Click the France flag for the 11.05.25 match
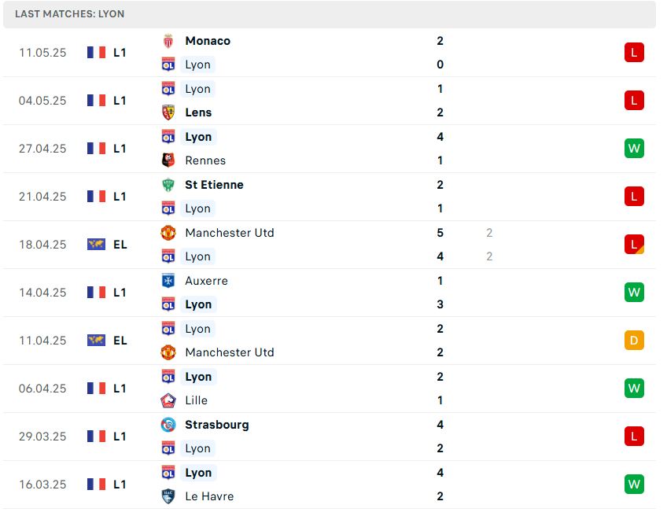 click(x=96, y=53)
